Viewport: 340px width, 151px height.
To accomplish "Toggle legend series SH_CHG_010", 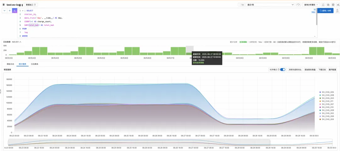I will (x=326, y=107).
